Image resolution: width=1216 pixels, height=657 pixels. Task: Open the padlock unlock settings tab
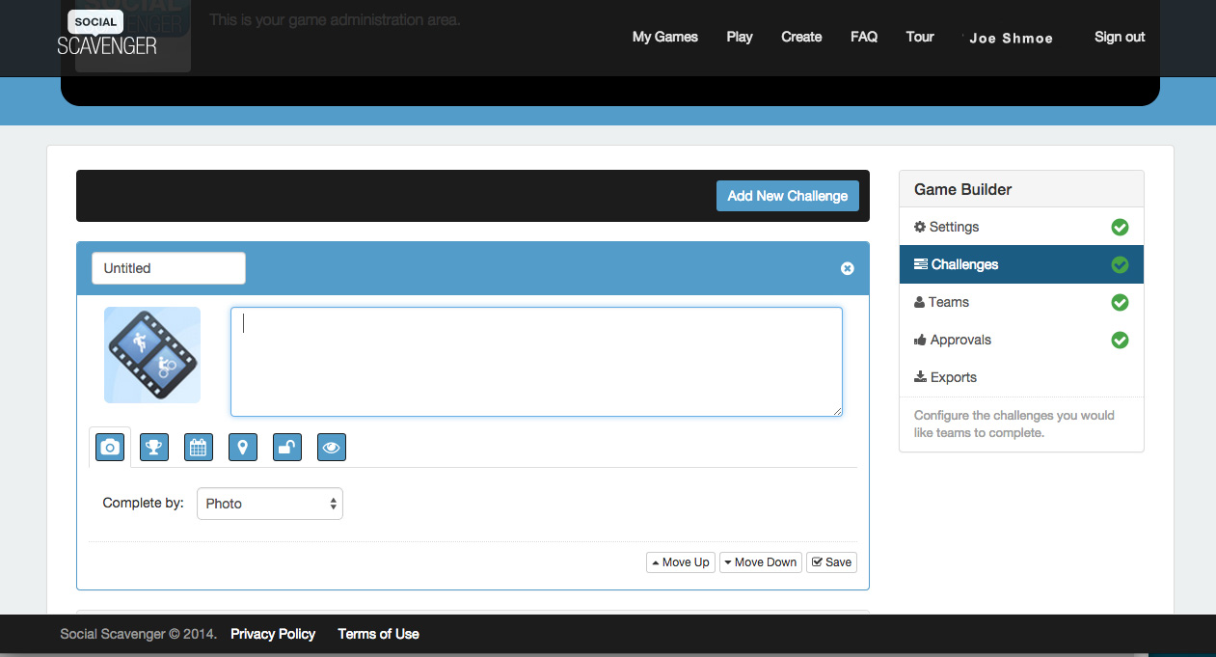pyautogui.click(x=287, y=448)
